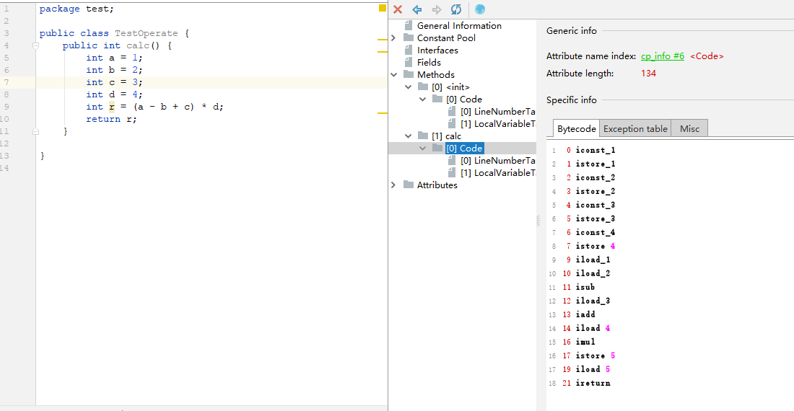Click 'package test;' on line 1
Viewport: 794px width, 411px height.
[x=77, y=9]
